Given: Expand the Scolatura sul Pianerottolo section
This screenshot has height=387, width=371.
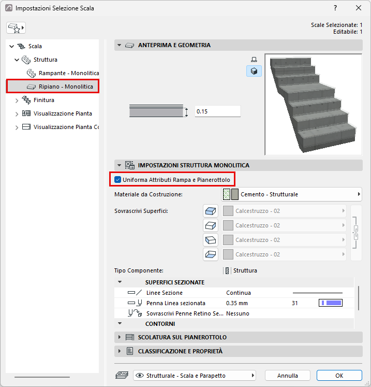Looking at the screenshot, I should point(120,337).
